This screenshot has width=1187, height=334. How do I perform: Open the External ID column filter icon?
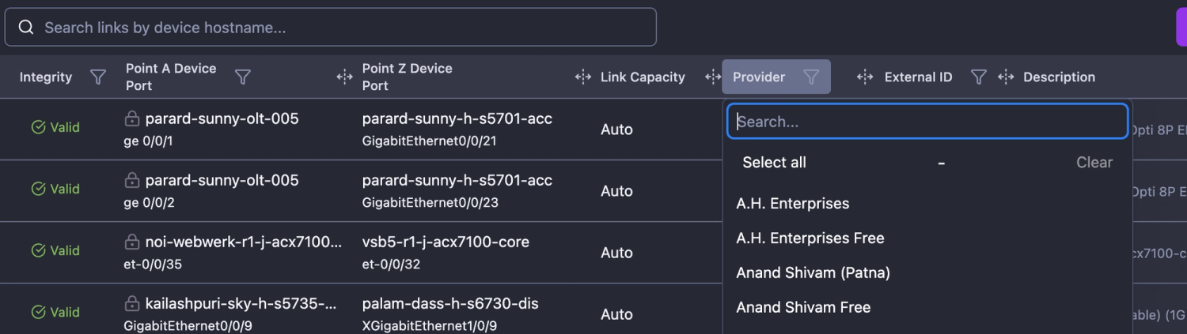[x=979, y=77]
